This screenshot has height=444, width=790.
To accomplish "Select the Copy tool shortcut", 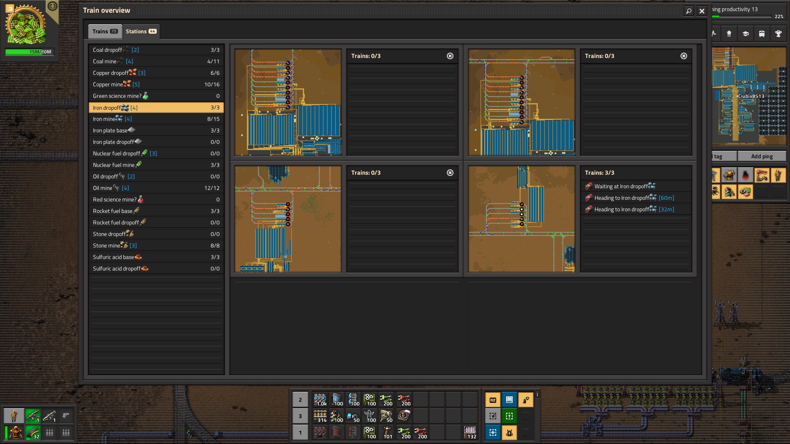I will 493,416.
